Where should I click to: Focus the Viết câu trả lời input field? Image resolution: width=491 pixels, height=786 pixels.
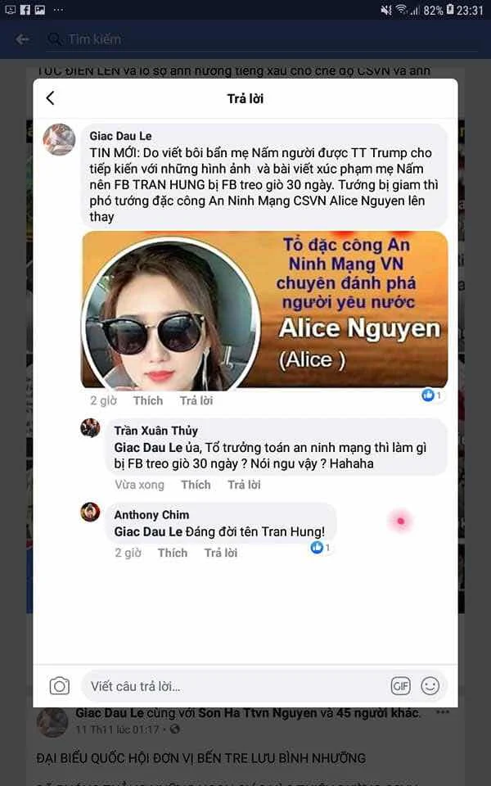[236, 686]
